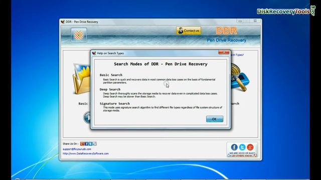The height and width of the screenshot is (180, 321).
Task: Click 'We are good or bad? Let others know' banner
Action: 242,154
